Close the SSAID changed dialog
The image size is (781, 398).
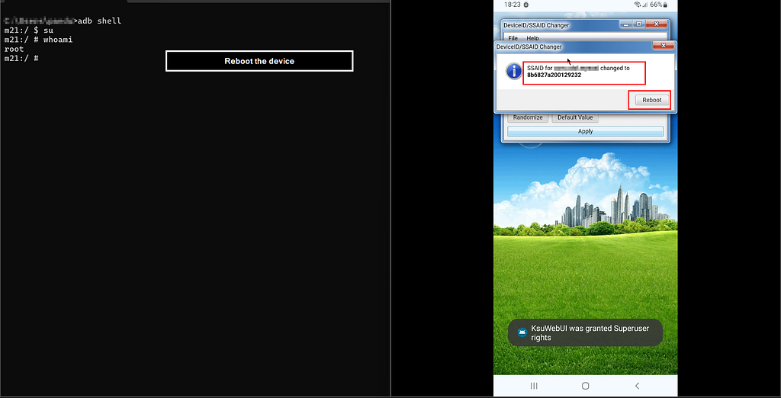tap(663, 46)
